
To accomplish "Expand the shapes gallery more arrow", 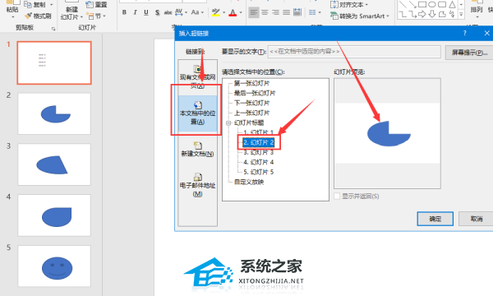I will click(x=461, y=15).
